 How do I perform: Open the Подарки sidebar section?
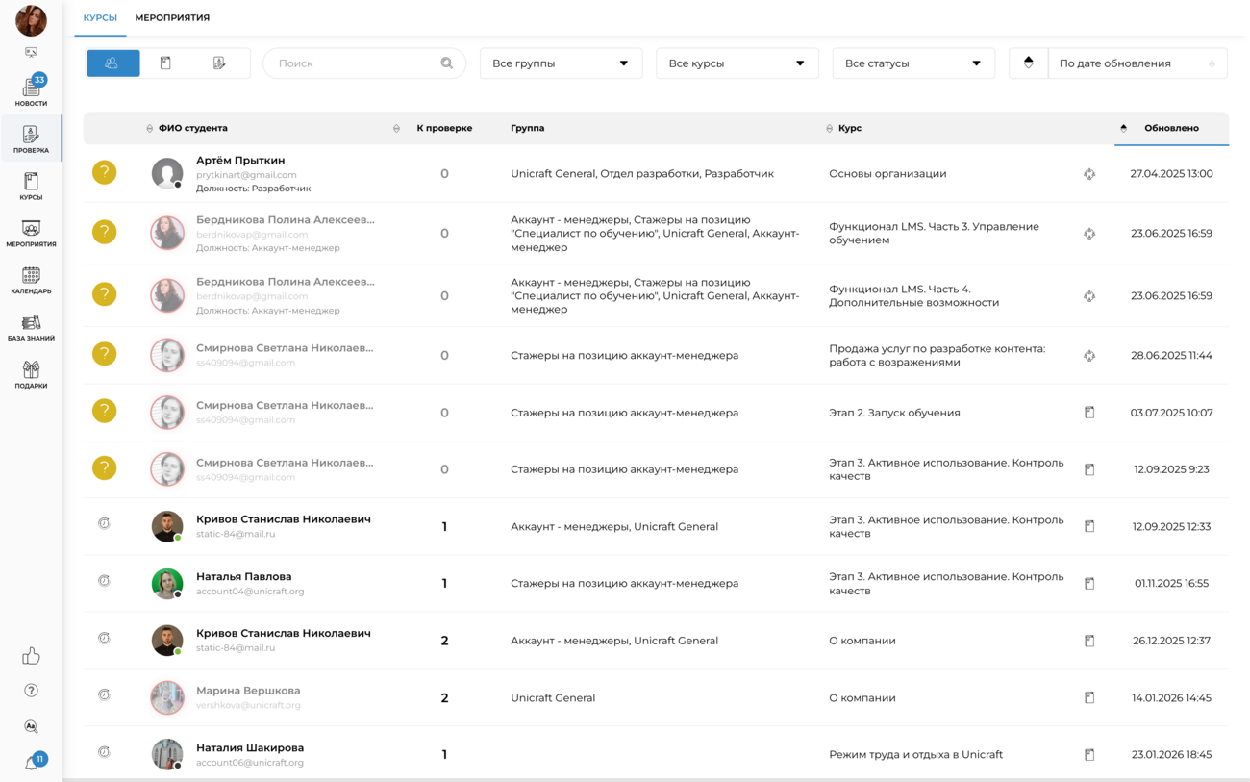click(31, 374)
